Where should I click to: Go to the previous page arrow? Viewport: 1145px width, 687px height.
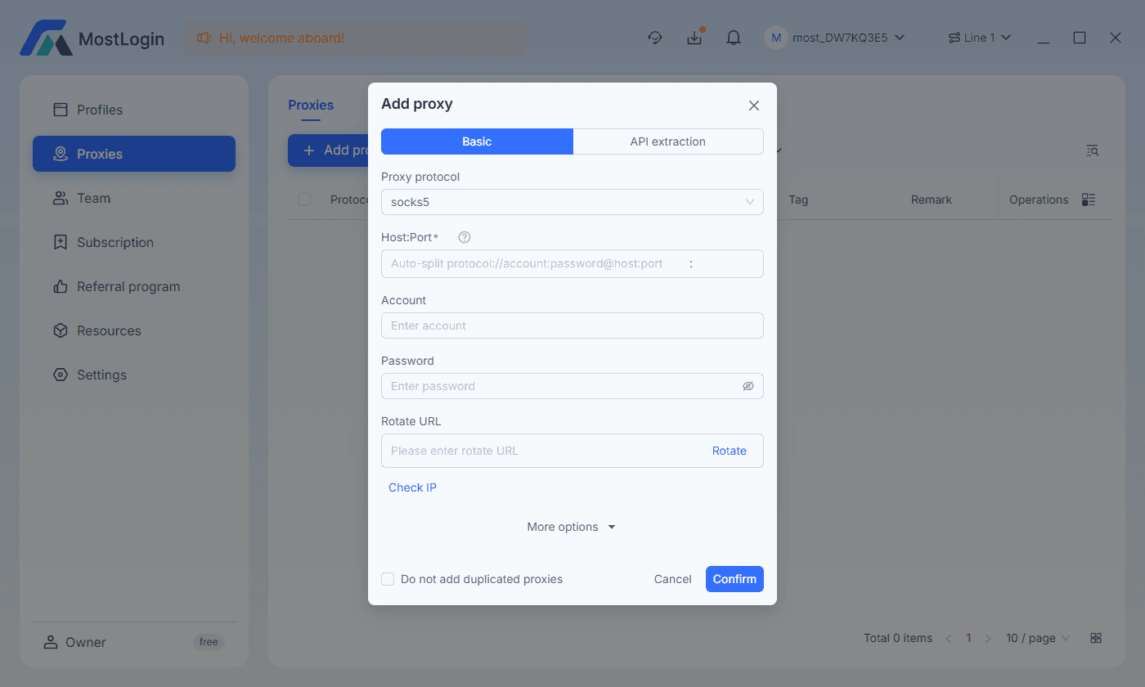point(949,638)
